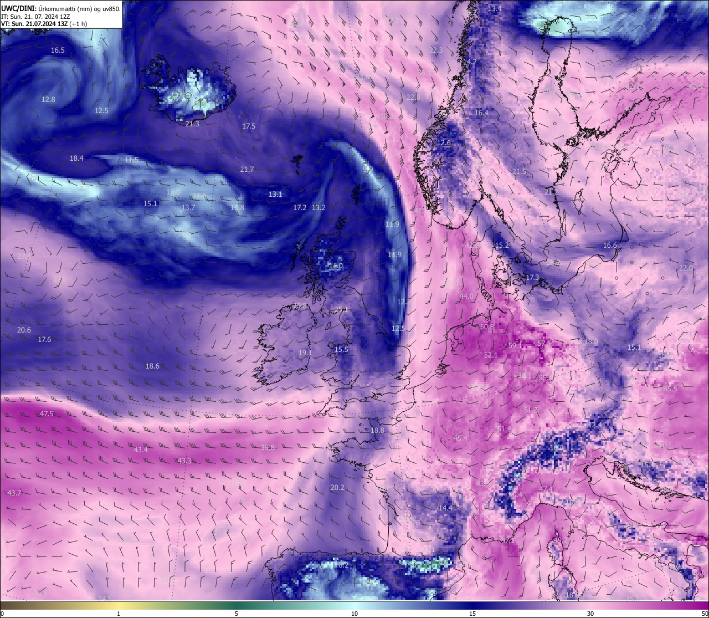Click the 16.4 value over Norway

481,113
